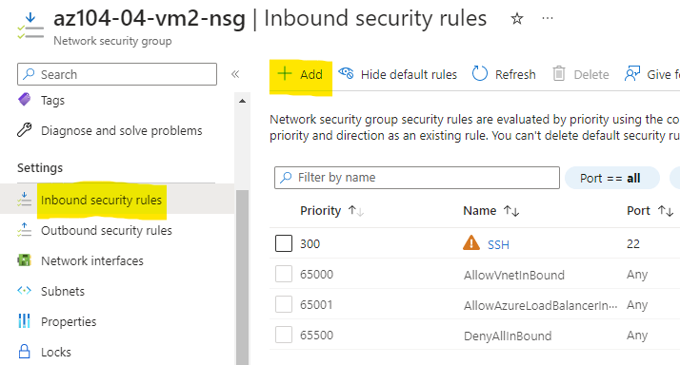Click the Give feedback person icon
This screenshot has width=680, height=365.
[631, 74]
